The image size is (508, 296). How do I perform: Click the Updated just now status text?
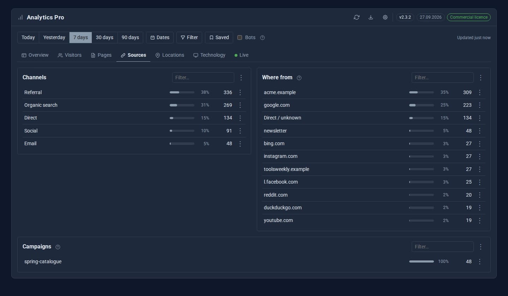click(474, 38)
